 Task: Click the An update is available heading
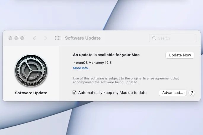(106, 55)
